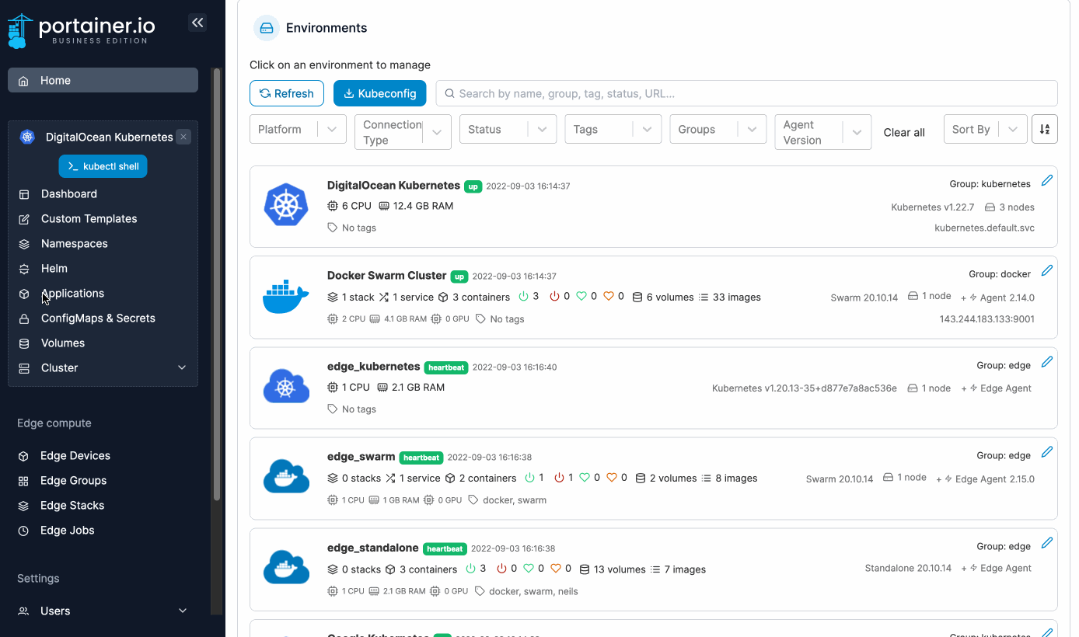Screen dimensions: 1079x637
Task: Close the DigitalOcean Kubernetes environment in sidebar
Action: [x=183, y=137]
